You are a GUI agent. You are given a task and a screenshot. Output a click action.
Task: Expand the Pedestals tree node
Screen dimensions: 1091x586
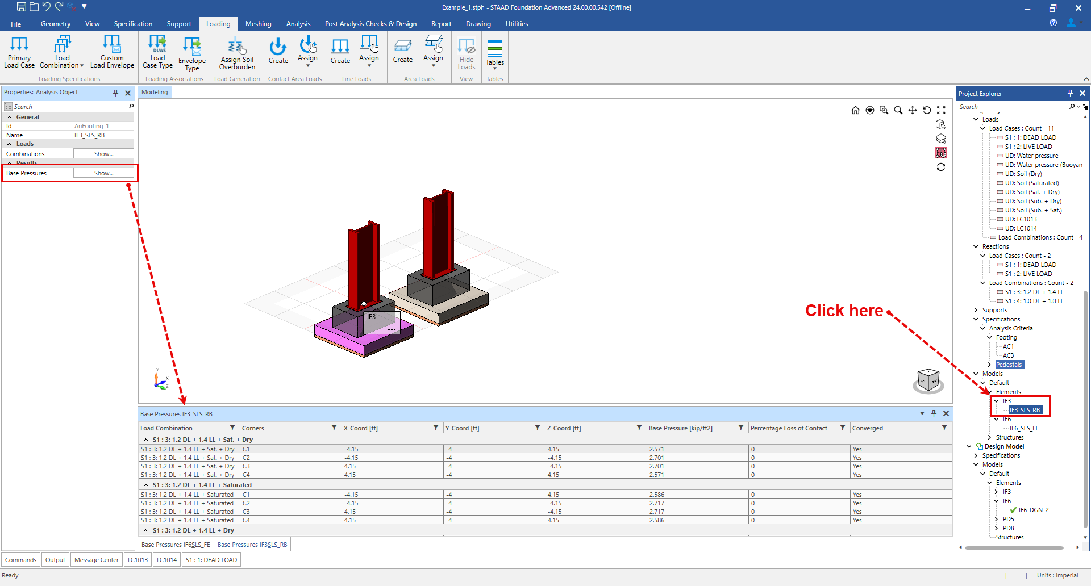(x=989, y=365)
